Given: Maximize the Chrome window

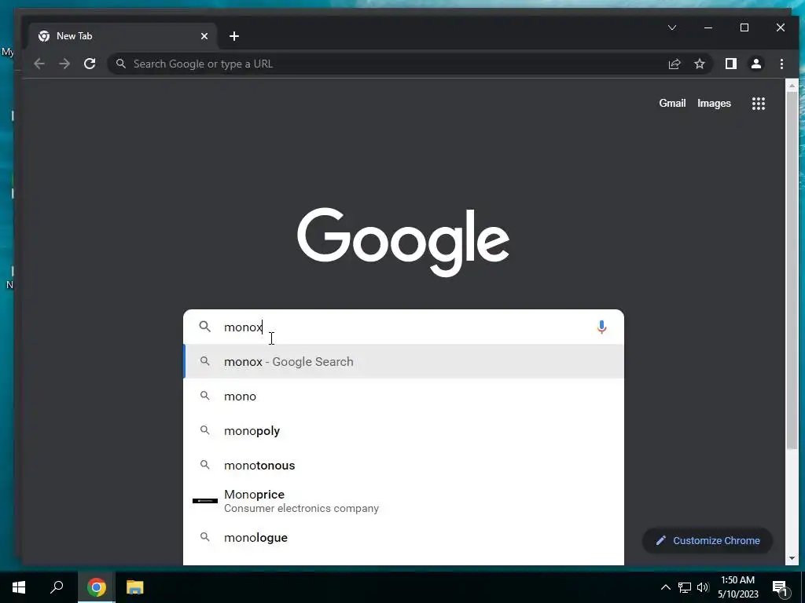Looking at the screenshot, I should pyautogui.click(x=744, y=27).
